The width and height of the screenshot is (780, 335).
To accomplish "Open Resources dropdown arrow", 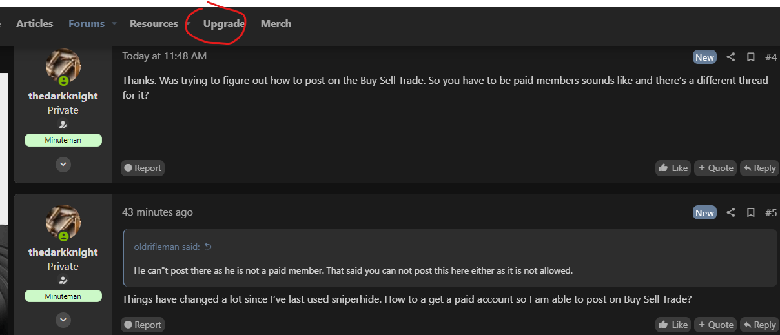I will [x=188, y=24].
